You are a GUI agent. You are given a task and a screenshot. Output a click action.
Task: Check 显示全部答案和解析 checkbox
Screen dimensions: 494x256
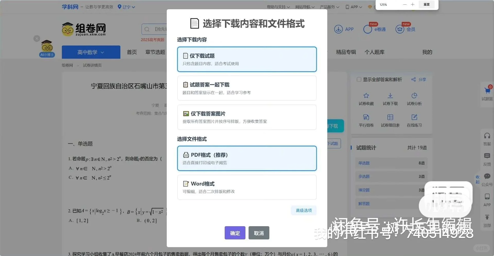click(x=359, y=79)
